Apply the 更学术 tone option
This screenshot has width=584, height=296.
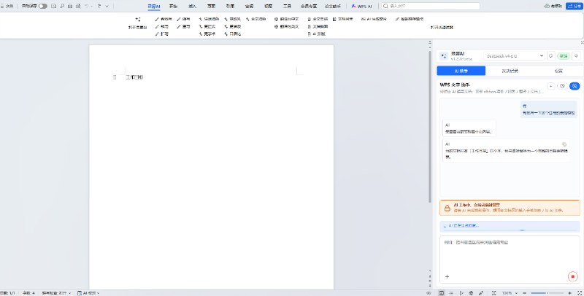207,34
